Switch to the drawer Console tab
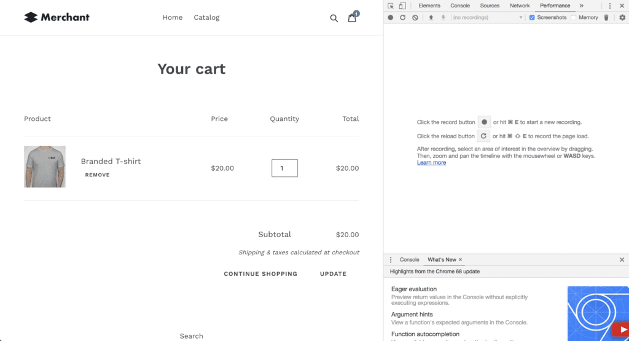The width and height of the screenshot is (629, 341). [409, 259]
